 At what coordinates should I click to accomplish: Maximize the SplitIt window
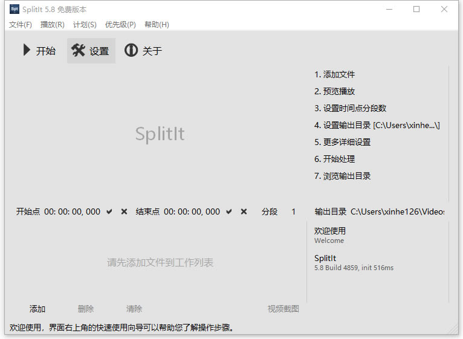(416, 9)
